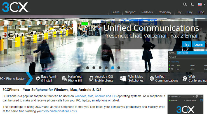Select the third carousel slide dot
The width and height of the screenshot is (207, 114).
[100, 68]
